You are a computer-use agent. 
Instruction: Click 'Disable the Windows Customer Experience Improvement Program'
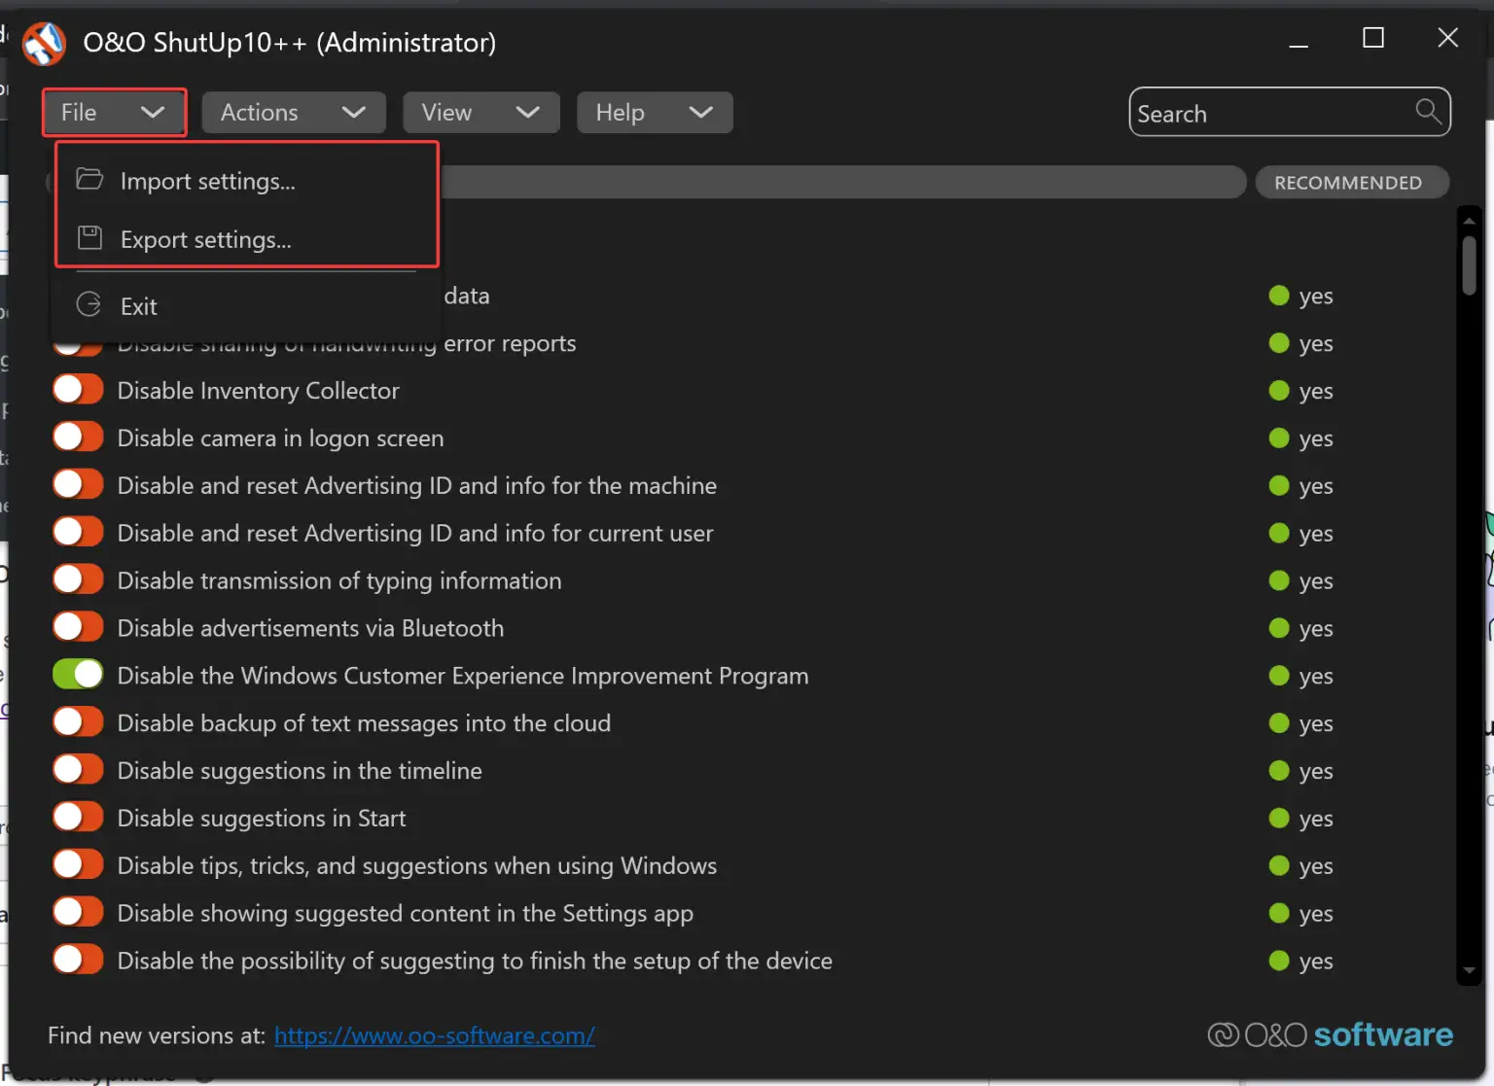tap(463, 676)
